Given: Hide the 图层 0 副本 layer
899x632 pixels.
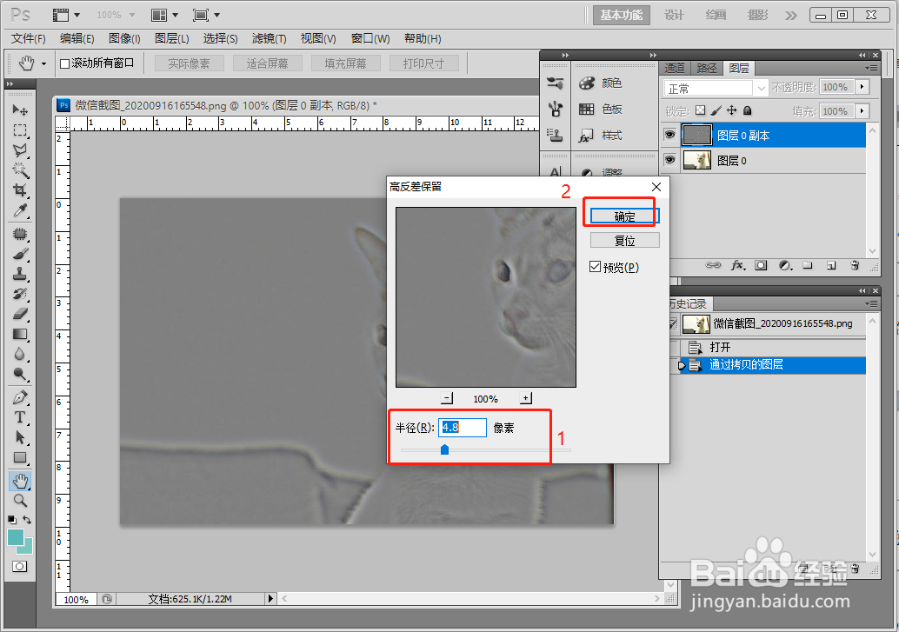Looking at the screenshot, I should 669,135.
